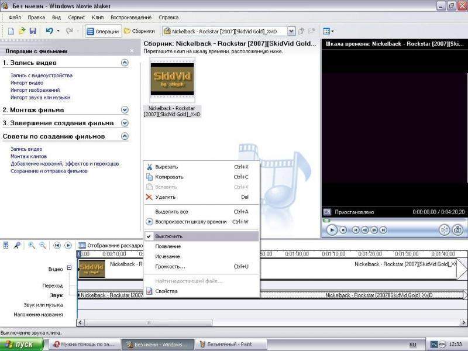Screen dimensions: 468x351
Task: Click the 'Импорт видео' link
Action: (x=26, y=83)
